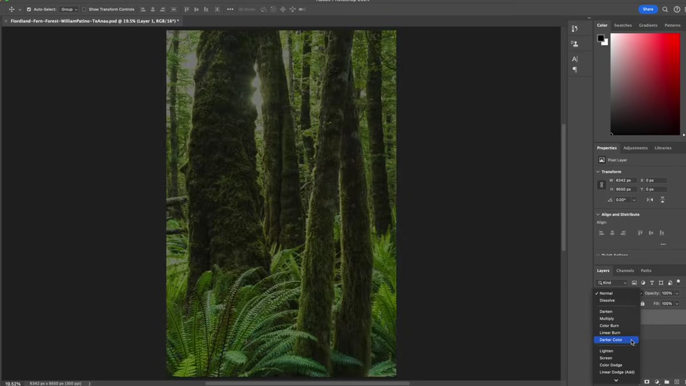This screenshot has height=386, width=686.
Task: Open the Opacity slider dropdown arrow
Action: 677,293
